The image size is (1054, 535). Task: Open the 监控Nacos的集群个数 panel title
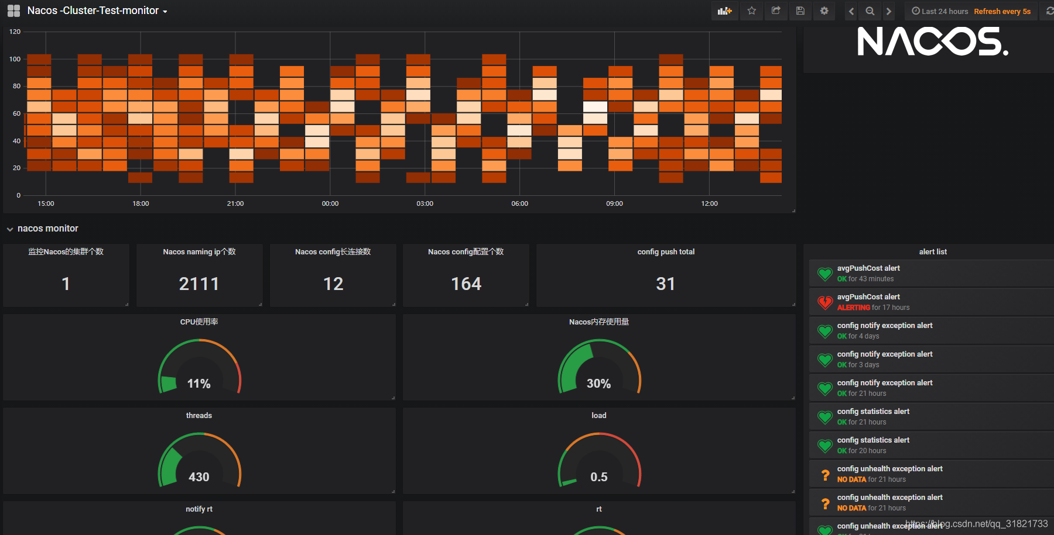coord(66,251)
